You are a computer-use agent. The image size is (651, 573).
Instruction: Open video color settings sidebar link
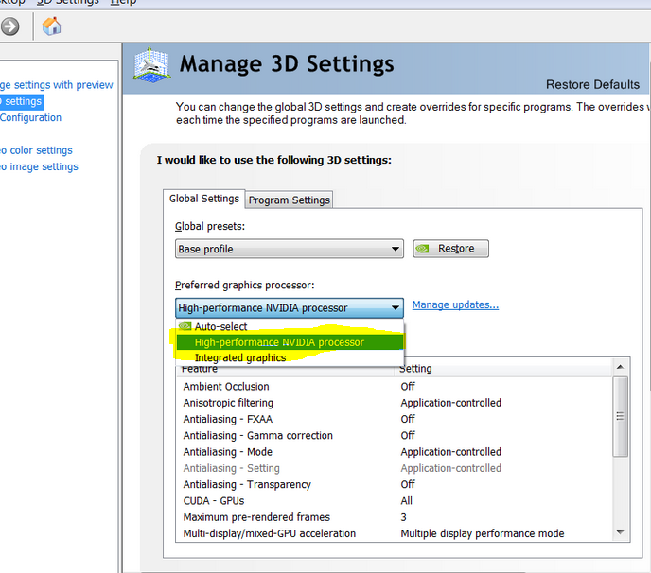36,150
